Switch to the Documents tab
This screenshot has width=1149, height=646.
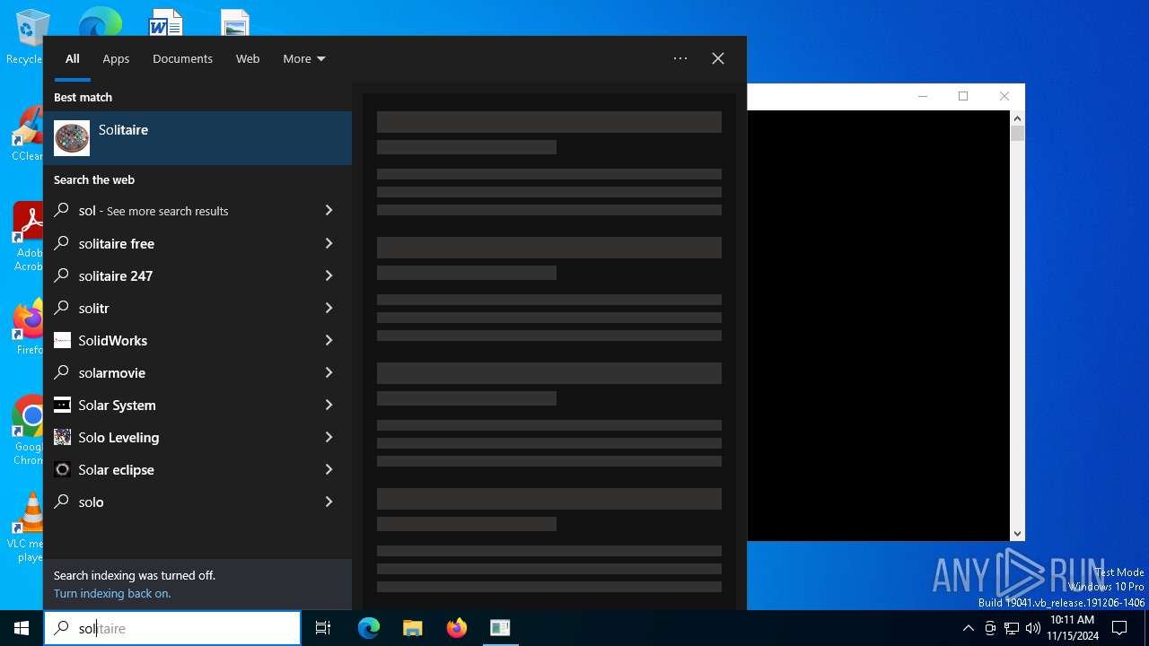click(x=182, y=58)
